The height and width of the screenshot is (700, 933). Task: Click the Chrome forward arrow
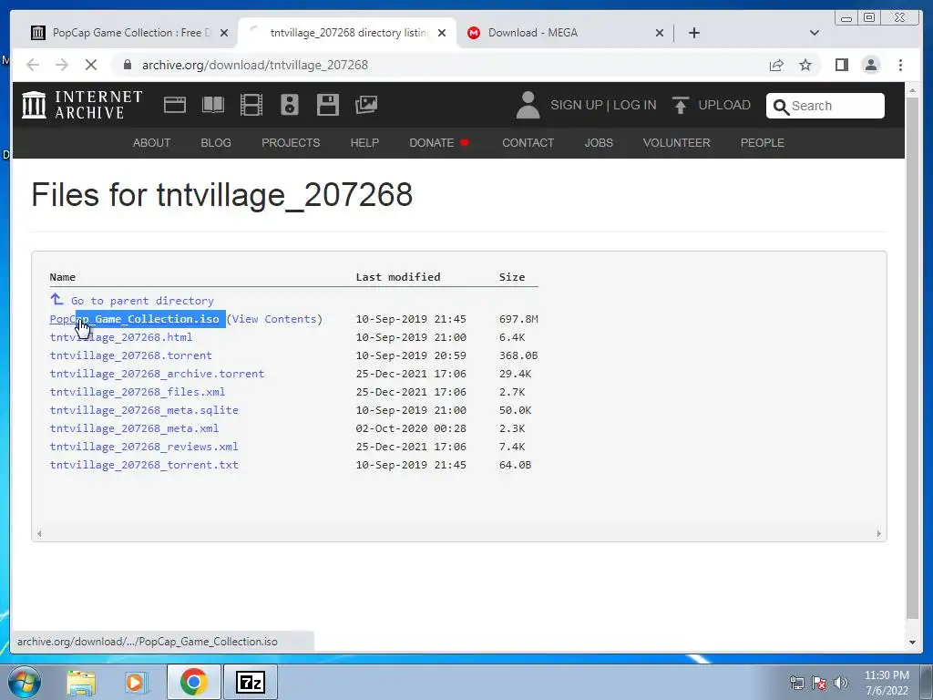click(62, 65)
